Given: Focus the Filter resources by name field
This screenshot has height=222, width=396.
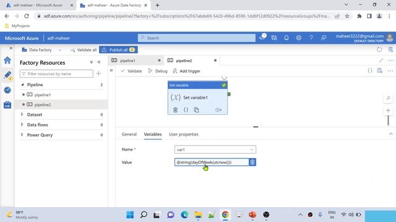Looking at the screenshot, I should point(56,74).
